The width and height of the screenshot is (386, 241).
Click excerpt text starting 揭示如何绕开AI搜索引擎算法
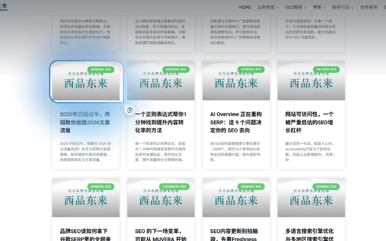click(85, 32)
